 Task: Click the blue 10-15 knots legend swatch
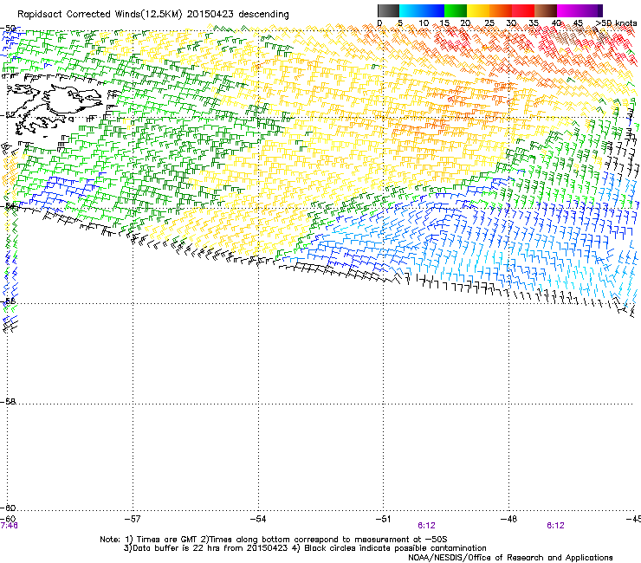point(433,10)
